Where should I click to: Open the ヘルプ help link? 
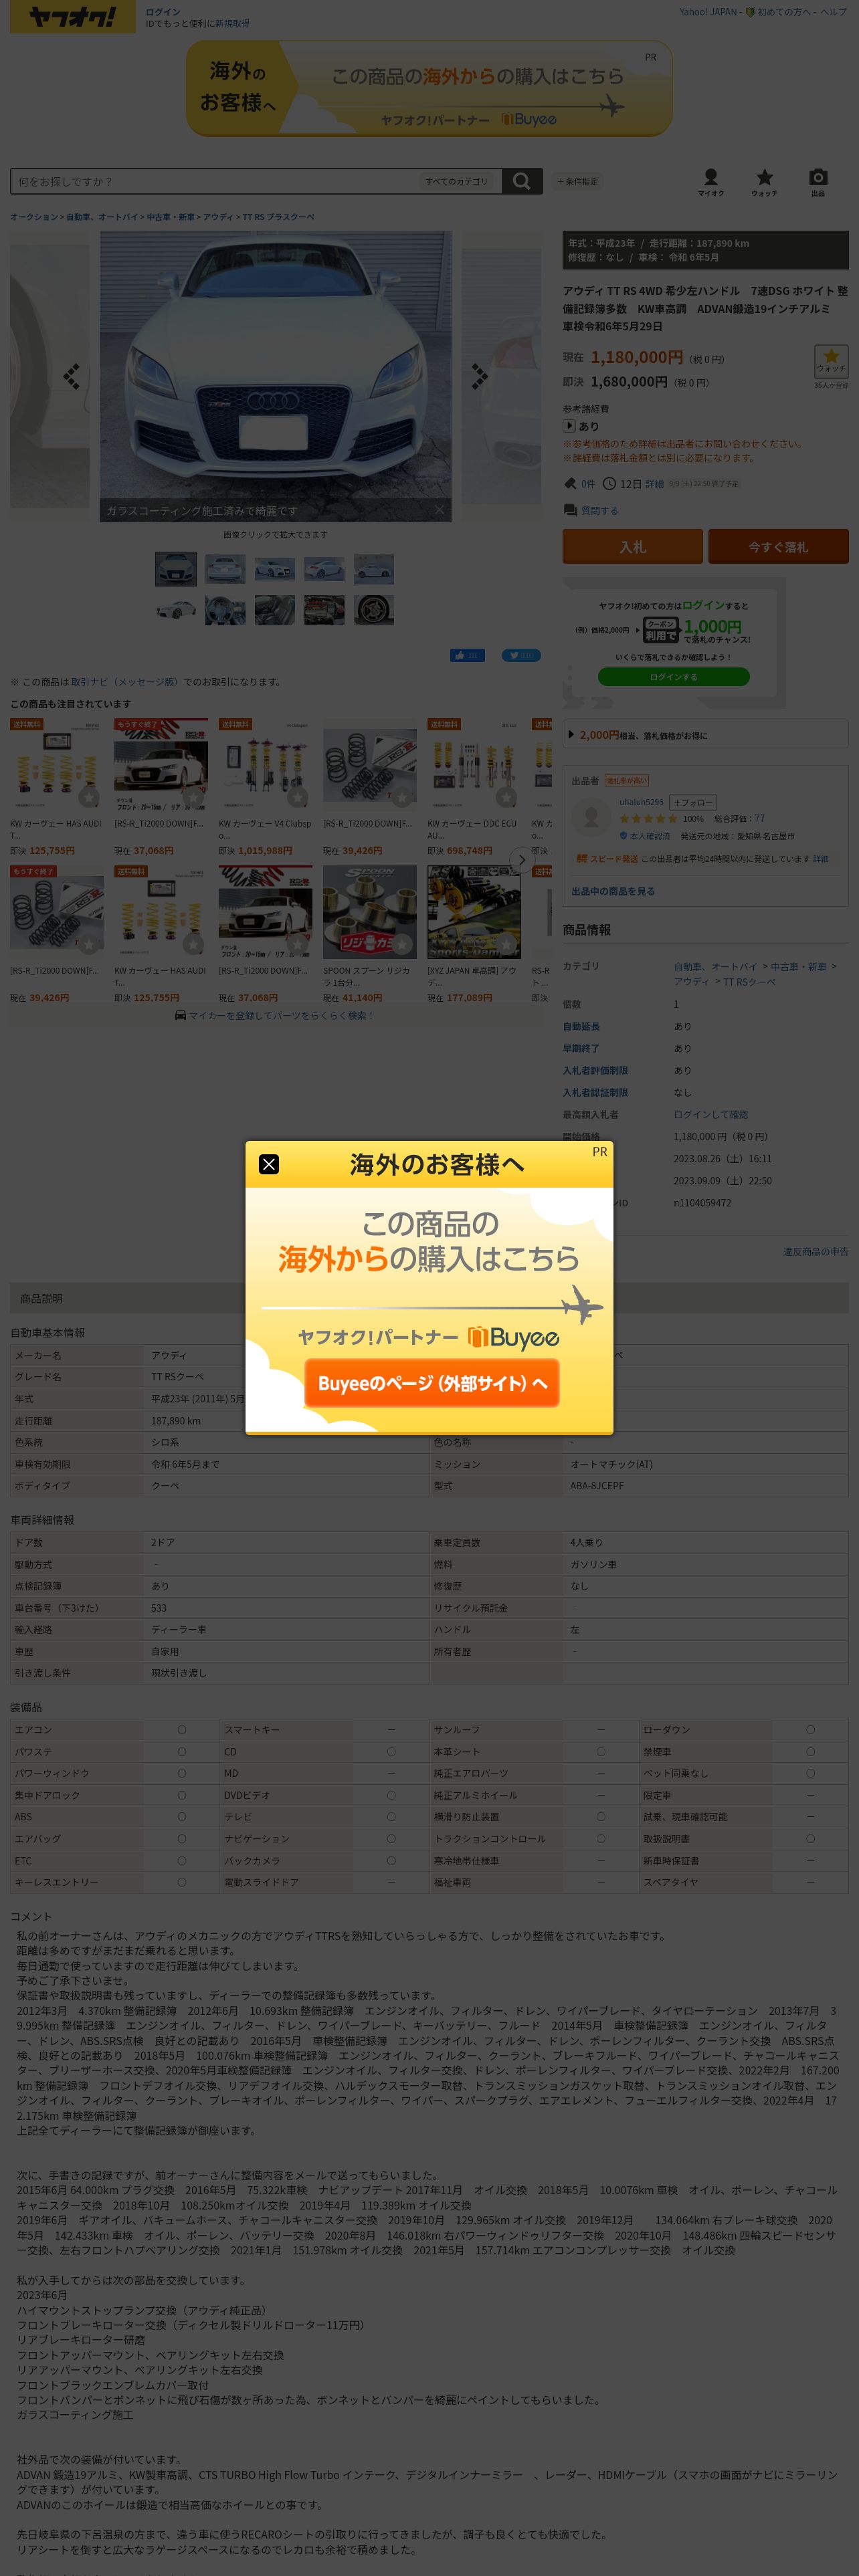(x=834, y=12)
